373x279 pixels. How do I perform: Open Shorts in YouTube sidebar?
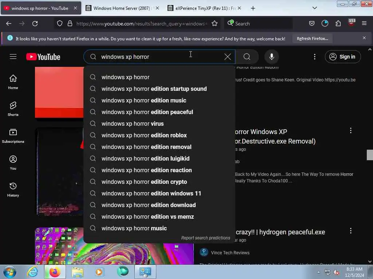[13, 109]
